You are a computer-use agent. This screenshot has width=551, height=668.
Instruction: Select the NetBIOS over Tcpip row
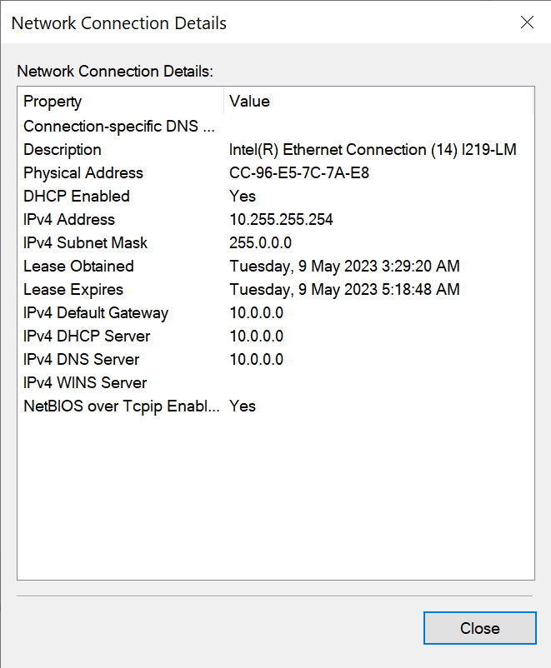275,406
